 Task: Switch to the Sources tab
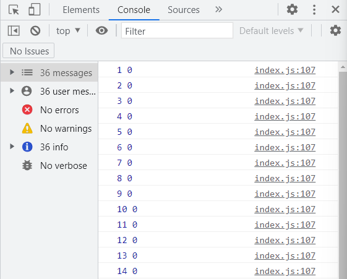tap(184, 10)
